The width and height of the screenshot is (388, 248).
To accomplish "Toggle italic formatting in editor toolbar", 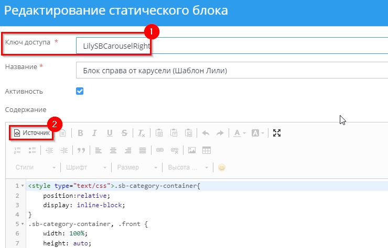I will coord(95,133).
